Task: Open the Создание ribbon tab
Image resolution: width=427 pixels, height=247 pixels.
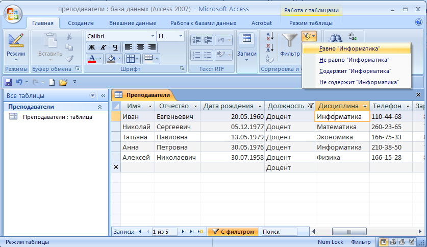Action: click(x=81, y=23)
